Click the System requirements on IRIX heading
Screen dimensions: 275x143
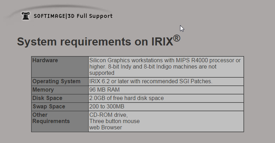[x=95, y=42]
